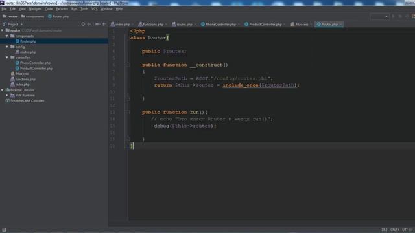Click the collapse all icon in Project panel
The height and width of the screenshot is (233, 415).
[89, 24]
